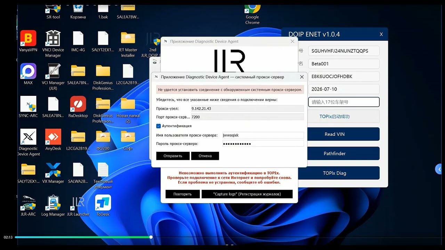
Task: Click the Beta001 name field
Action: pos(343,64)
